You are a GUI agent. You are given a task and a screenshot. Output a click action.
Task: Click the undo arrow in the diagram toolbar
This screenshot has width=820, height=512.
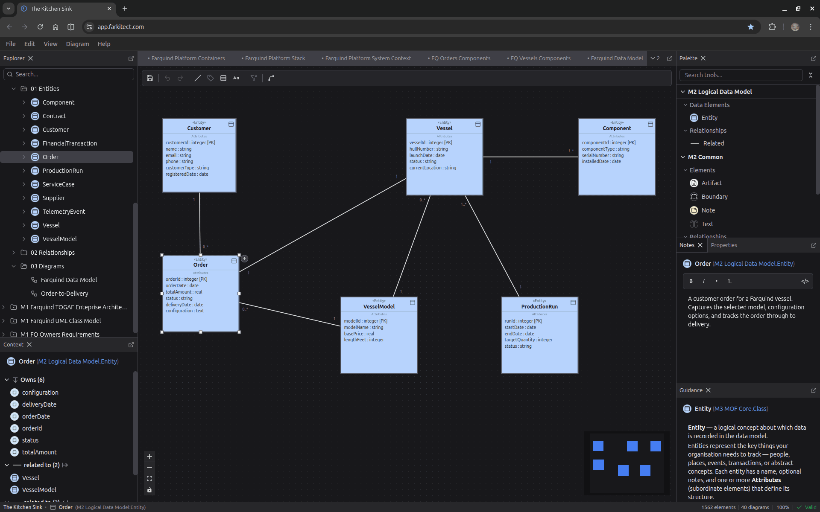coord(167,78)
